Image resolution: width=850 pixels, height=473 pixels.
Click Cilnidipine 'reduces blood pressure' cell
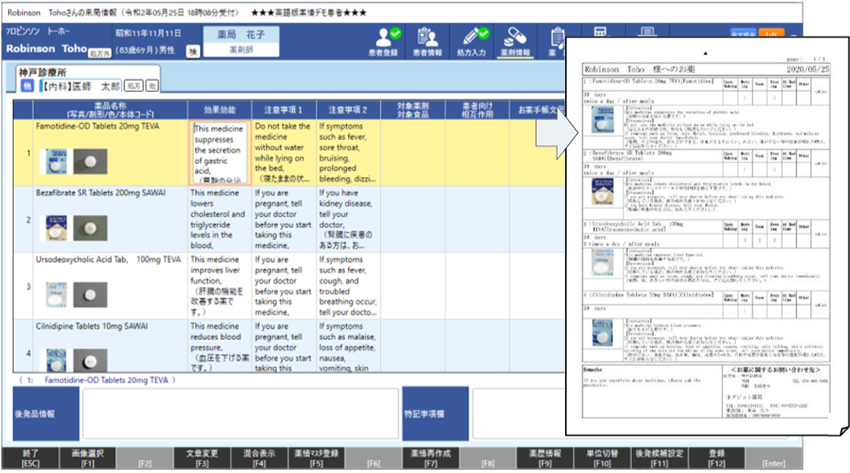click(x=220, y=346)
